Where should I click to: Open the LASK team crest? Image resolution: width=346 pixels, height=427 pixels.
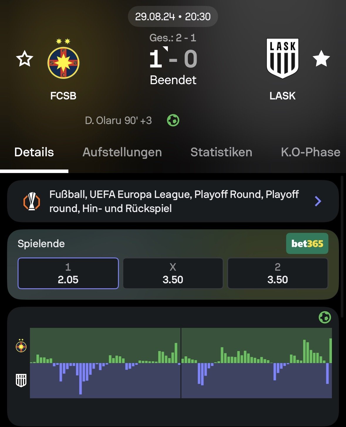(x=282, y=59)
